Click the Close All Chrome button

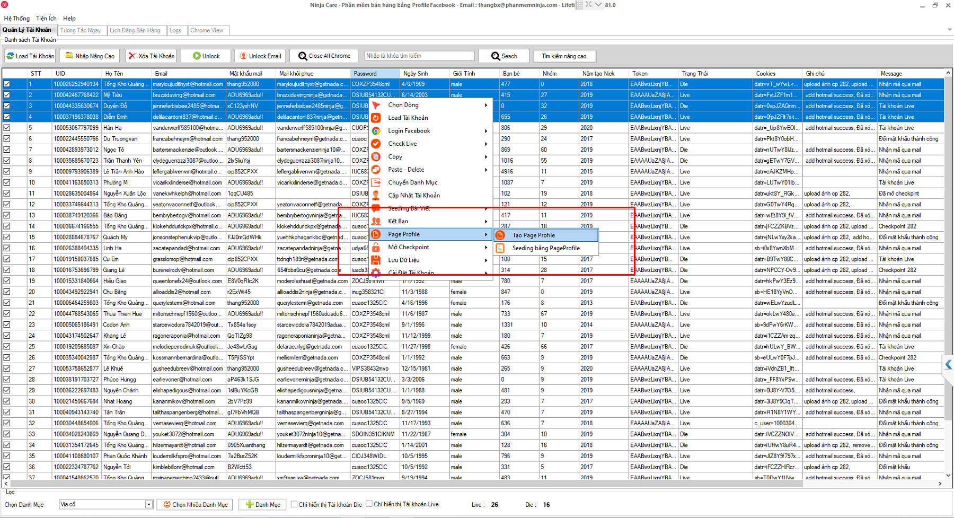324,56
